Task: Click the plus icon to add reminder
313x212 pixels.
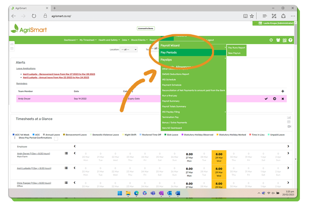Action: pyautogui.click(x=283, y=91)
